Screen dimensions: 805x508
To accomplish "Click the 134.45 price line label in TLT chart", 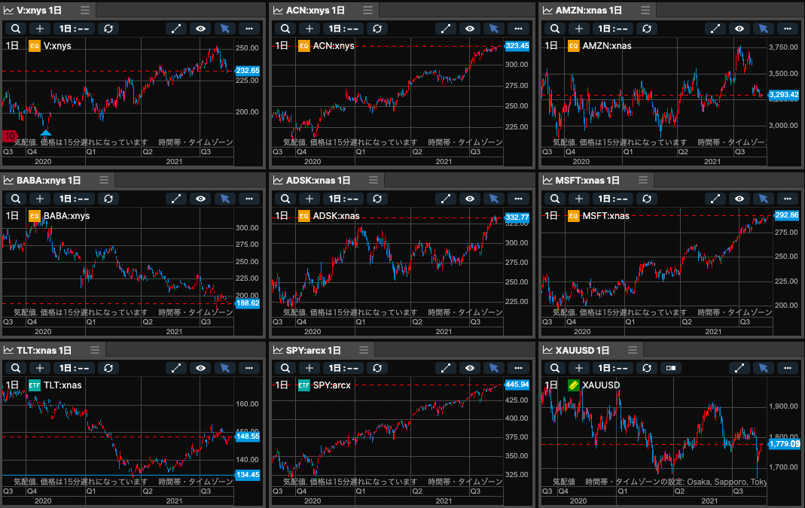I will (248, 475).
